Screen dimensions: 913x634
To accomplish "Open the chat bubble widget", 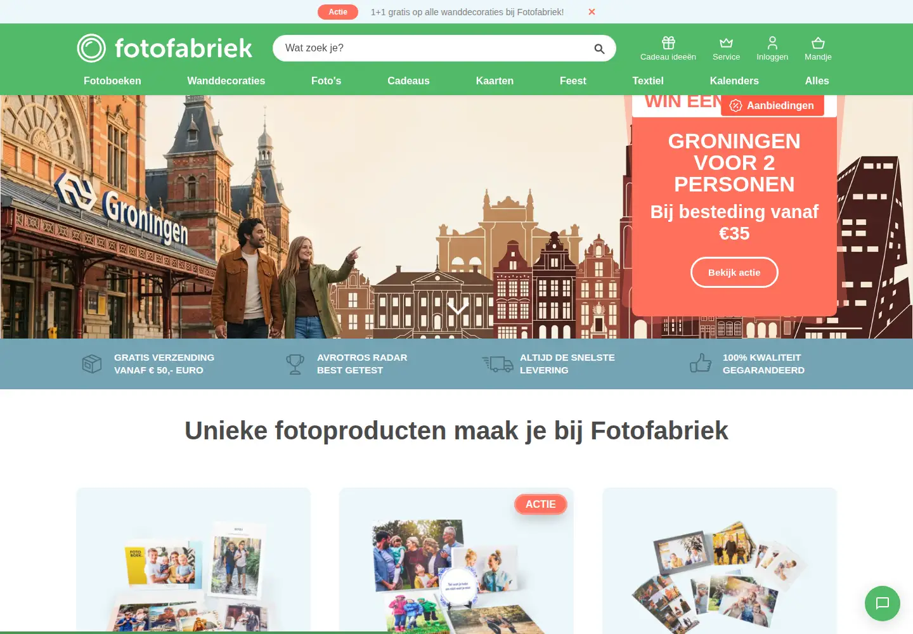I will (883, 604).
